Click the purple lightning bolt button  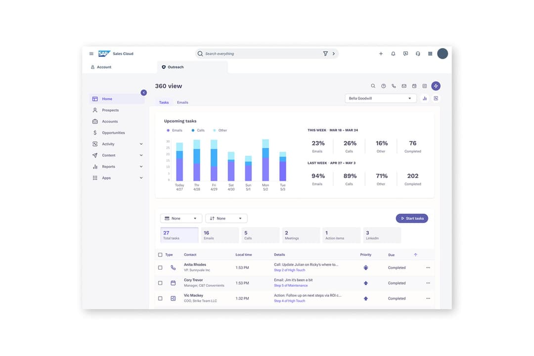[x=436, y=86]
